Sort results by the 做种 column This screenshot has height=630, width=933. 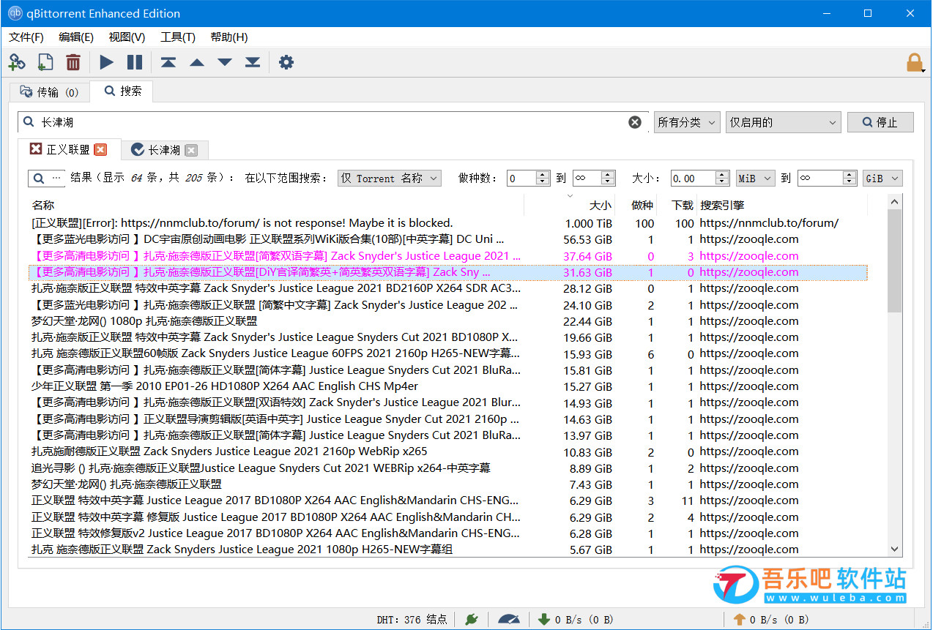pos(636,206)
